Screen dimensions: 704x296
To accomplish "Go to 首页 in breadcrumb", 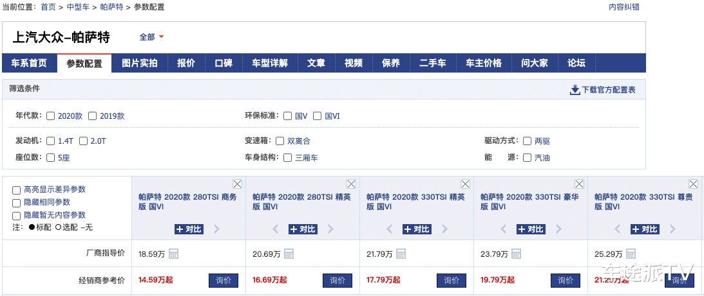I will pyautogui.click(x=48, y=7).
